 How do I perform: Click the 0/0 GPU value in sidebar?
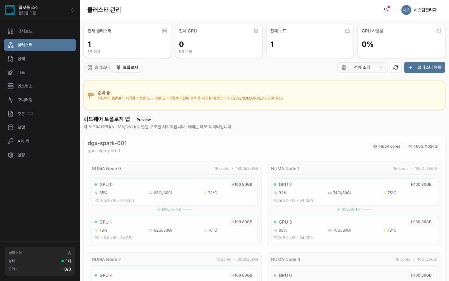68,269
